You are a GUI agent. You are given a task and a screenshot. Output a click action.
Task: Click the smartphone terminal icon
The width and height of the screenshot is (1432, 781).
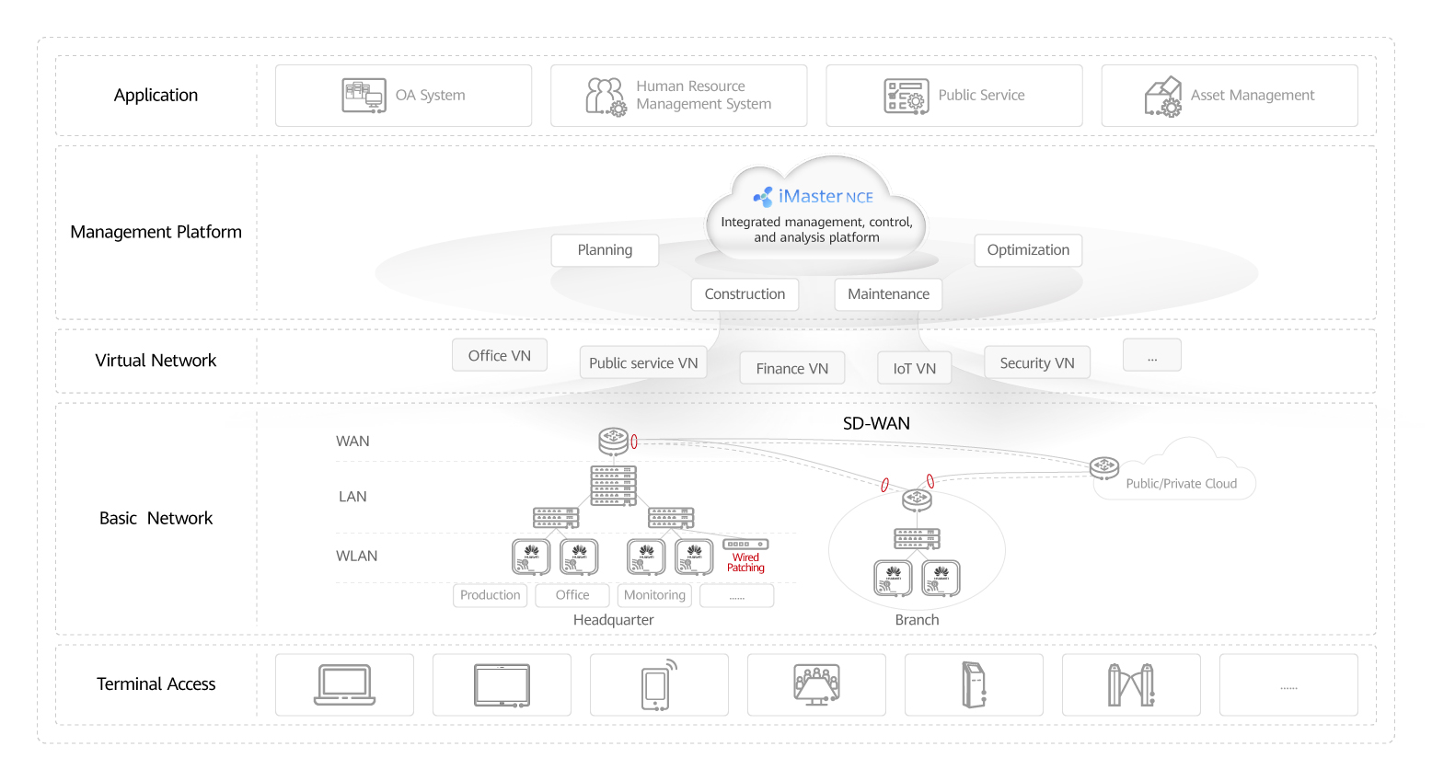click(x=659, y=684)
